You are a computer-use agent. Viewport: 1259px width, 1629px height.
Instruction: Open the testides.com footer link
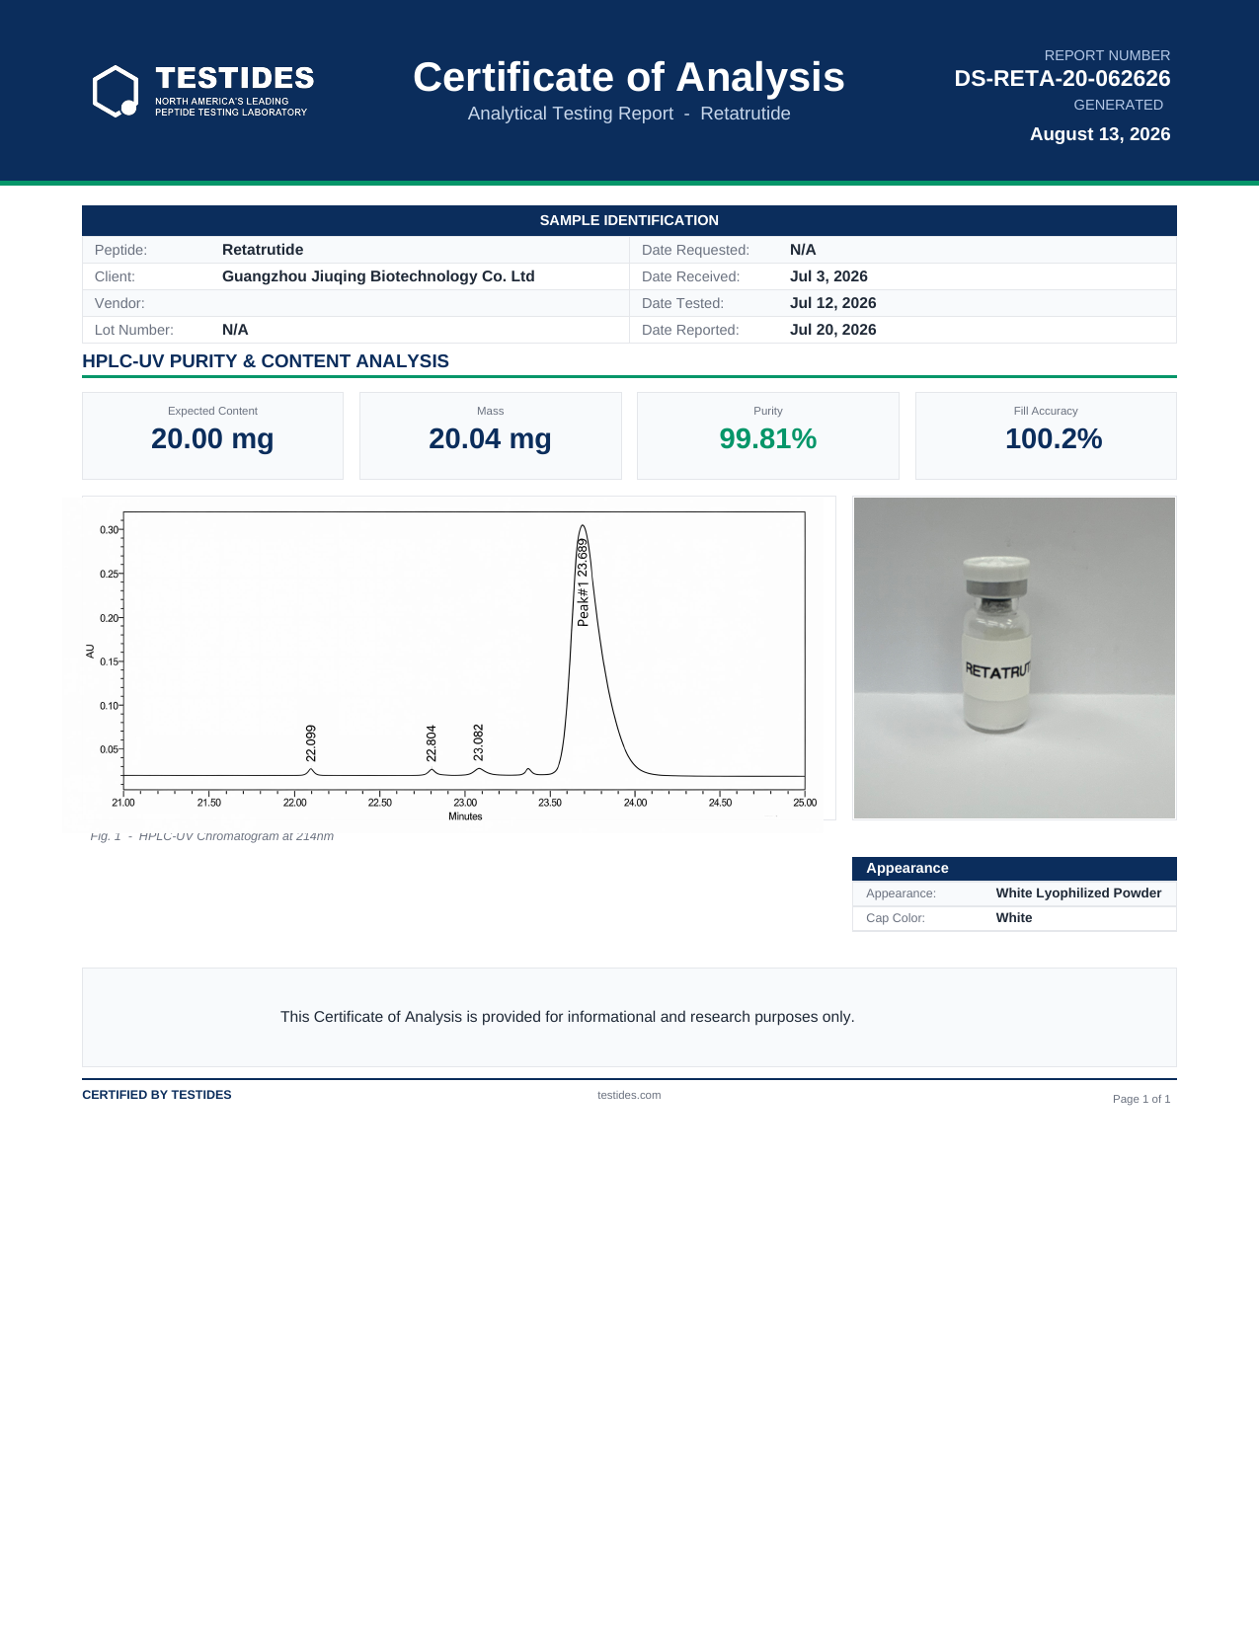(x=629, y=1095)
